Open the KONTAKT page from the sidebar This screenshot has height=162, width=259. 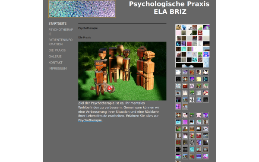point(56,63)
